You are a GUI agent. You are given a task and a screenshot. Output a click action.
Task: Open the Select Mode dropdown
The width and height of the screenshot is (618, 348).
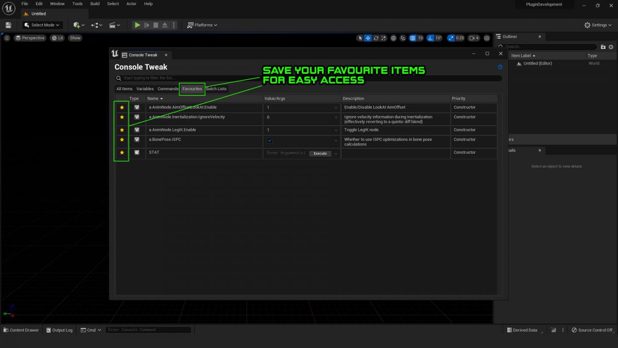[42, 25]
